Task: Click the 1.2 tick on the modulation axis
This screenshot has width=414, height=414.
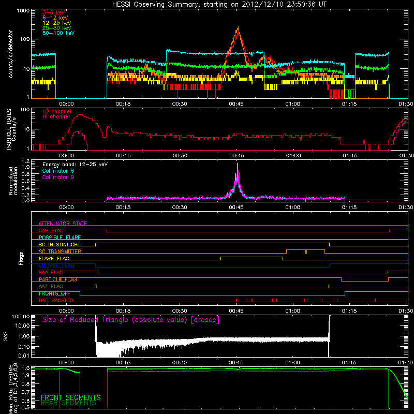Action: click(x=25, y=161)
